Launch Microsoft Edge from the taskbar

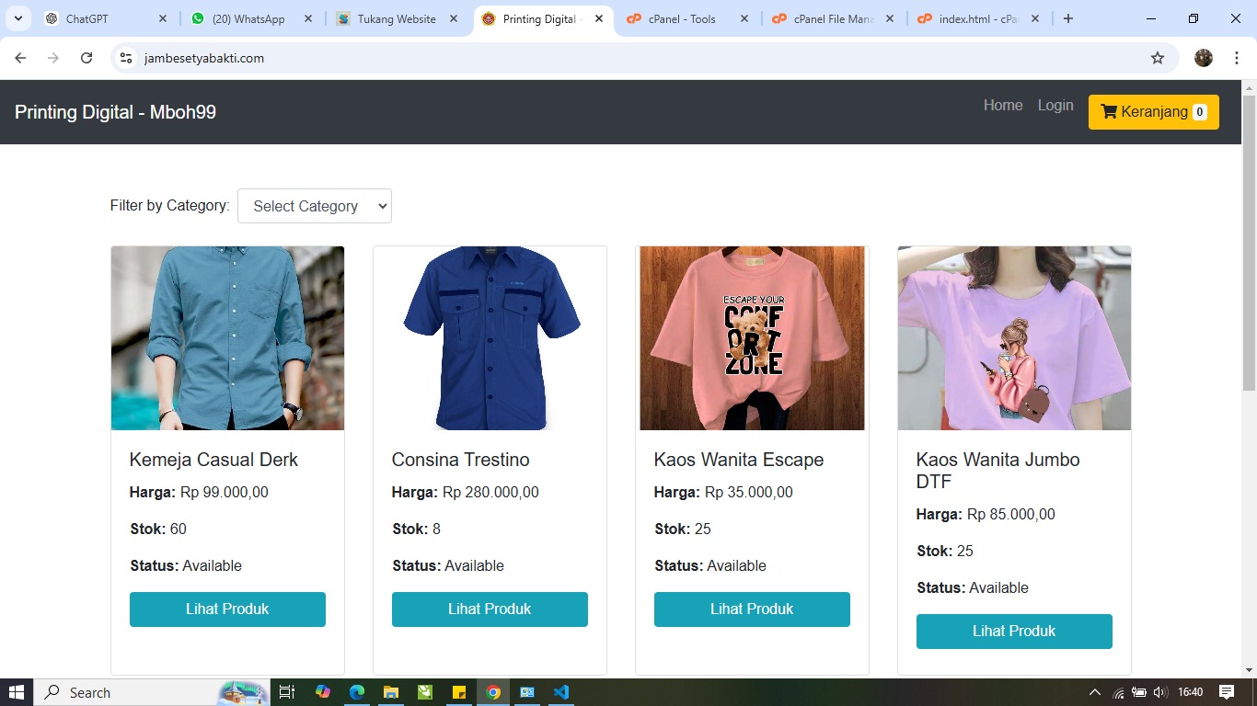coord(356,692)
